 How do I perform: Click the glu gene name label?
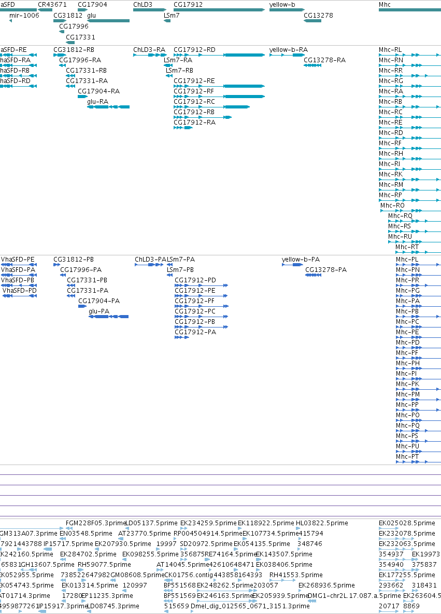click(92, 16)
